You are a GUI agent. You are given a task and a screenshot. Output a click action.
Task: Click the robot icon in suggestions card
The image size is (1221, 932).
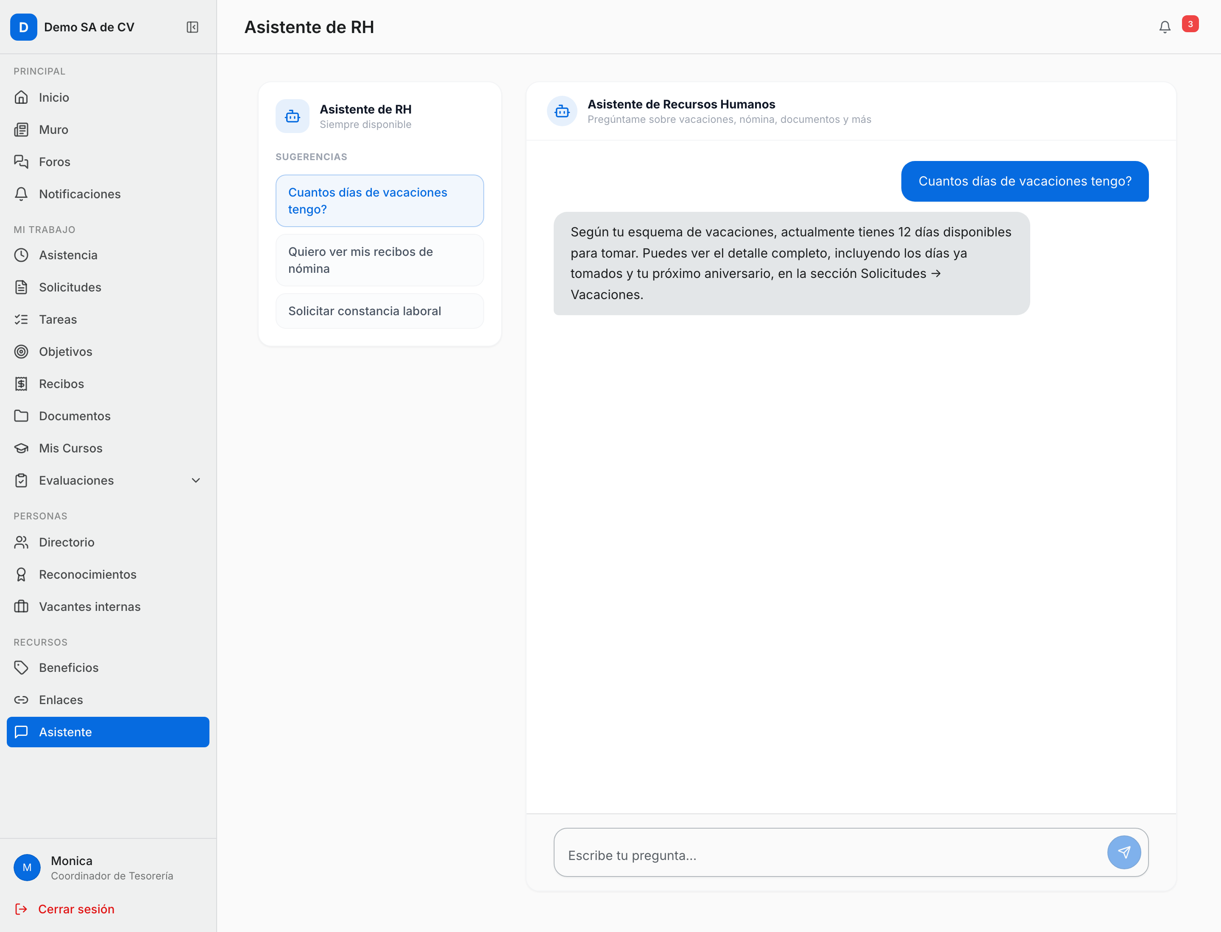292,116
